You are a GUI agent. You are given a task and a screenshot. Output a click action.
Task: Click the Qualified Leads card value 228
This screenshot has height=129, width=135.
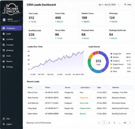click(x=31, y=35)
